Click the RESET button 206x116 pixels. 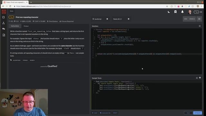(115, 113)
